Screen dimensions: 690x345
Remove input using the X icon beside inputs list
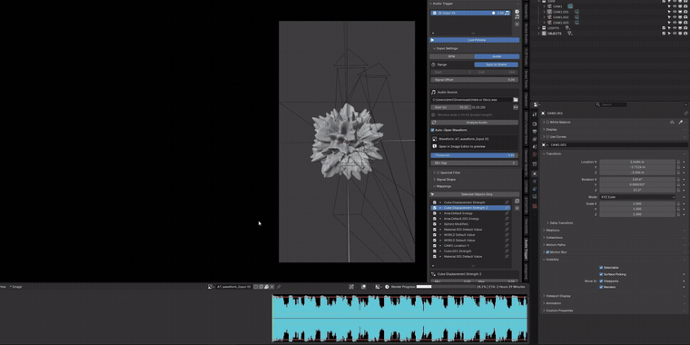click(x=517, y=24)
